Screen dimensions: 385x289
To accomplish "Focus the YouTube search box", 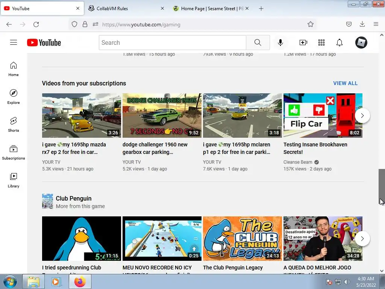I will coord(172,43).
